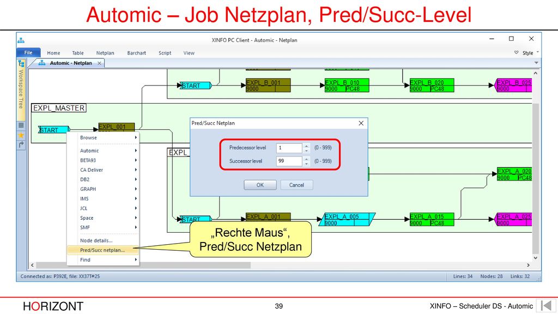Close the Automic - Netplan tab
Viewport: 558px width, 314px height.
99,63
